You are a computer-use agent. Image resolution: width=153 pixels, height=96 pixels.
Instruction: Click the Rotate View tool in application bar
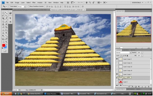94,3
